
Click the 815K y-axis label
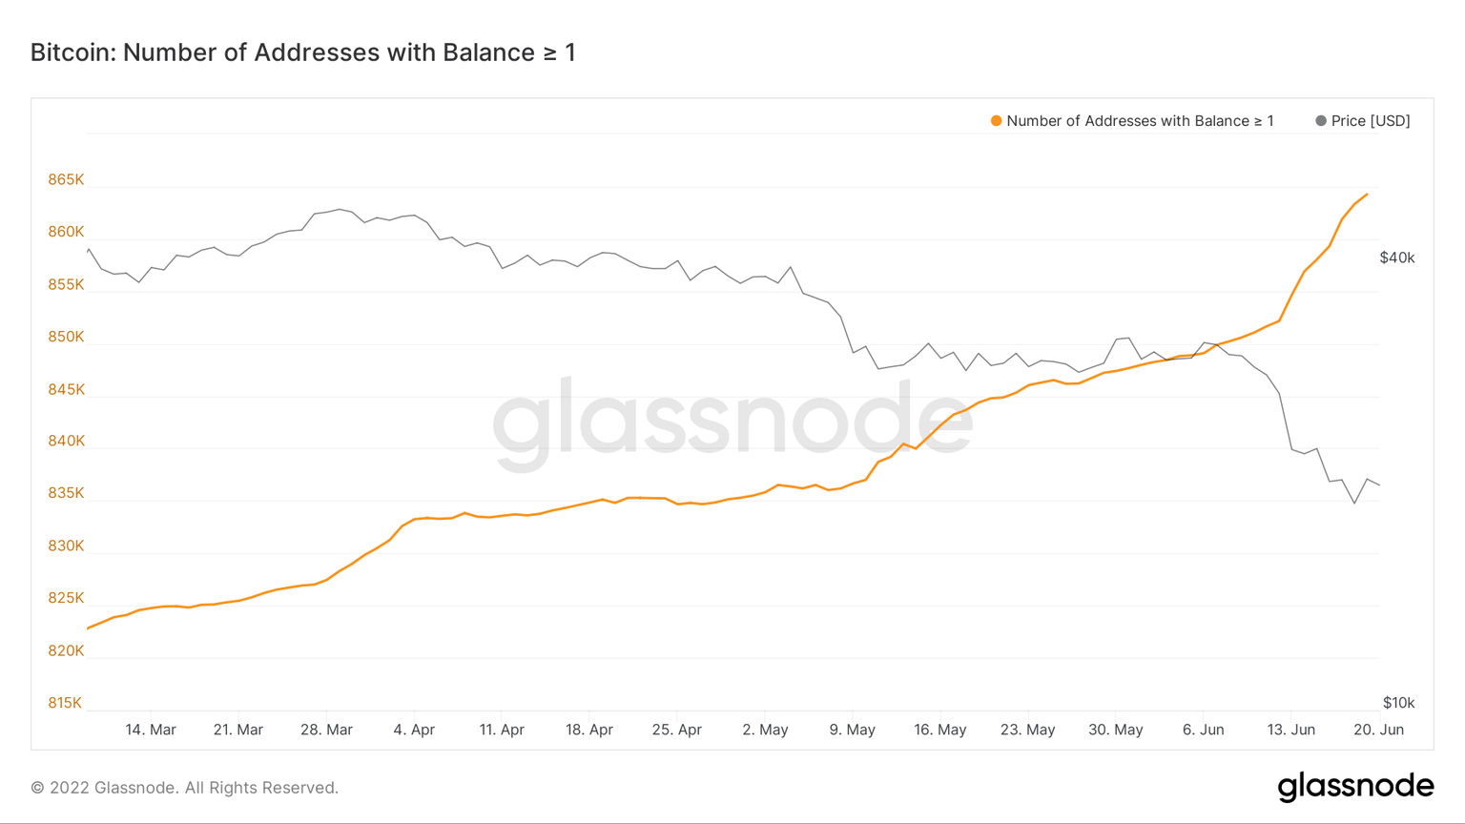click(x=65, y=703)
